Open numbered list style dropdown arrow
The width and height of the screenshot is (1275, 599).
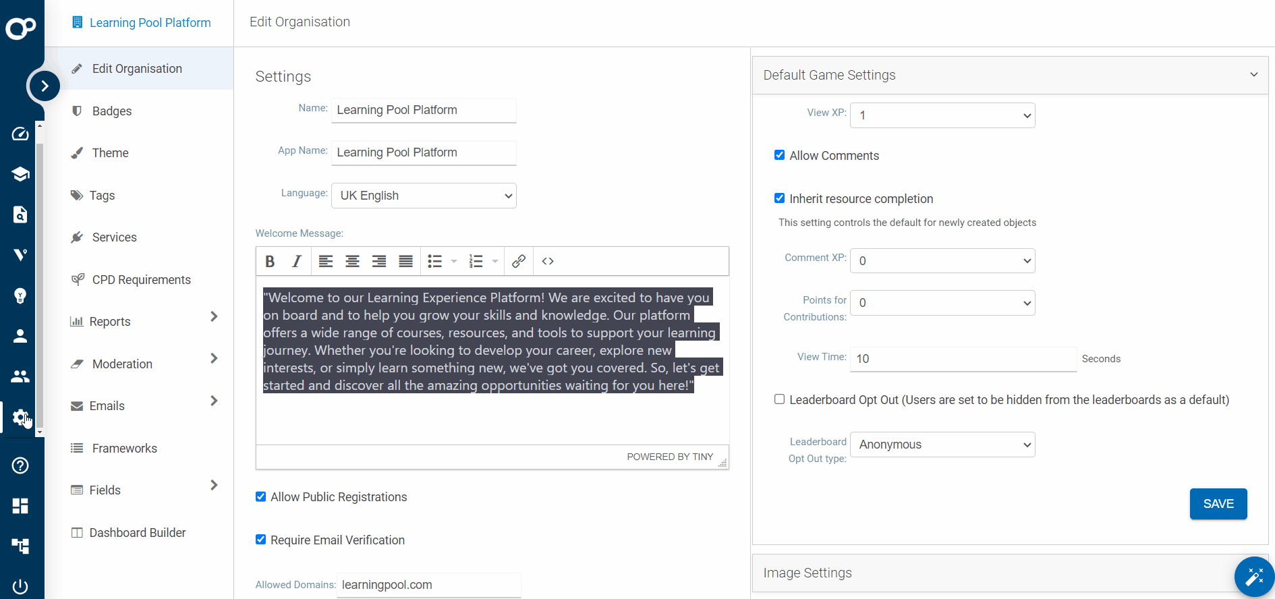pos(495,261)
